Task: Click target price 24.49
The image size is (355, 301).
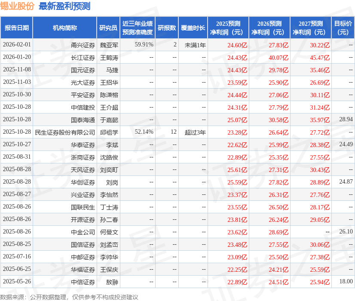Action: click(x=346, y=144)
